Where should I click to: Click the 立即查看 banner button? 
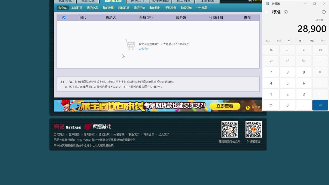click(x=225, y=106)
